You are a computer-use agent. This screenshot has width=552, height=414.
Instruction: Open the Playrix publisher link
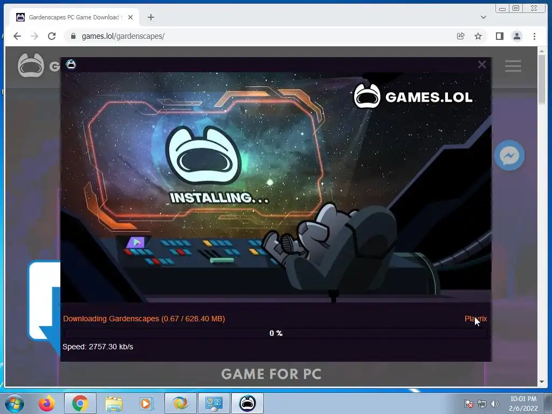(475, 319)
